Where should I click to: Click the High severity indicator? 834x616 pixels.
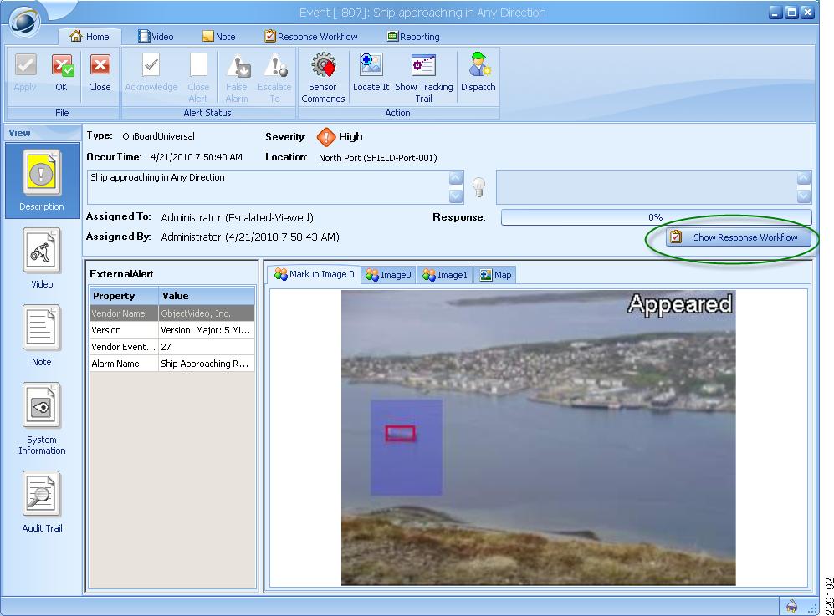(x=340, y=136)
